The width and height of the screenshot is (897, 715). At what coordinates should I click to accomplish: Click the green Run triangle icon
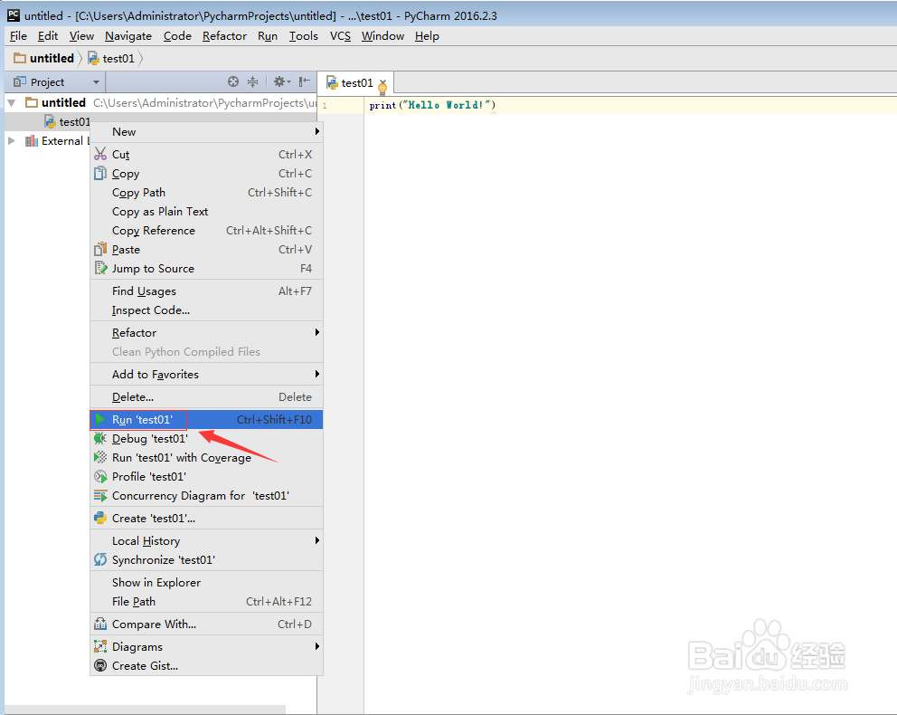[100, 419]
